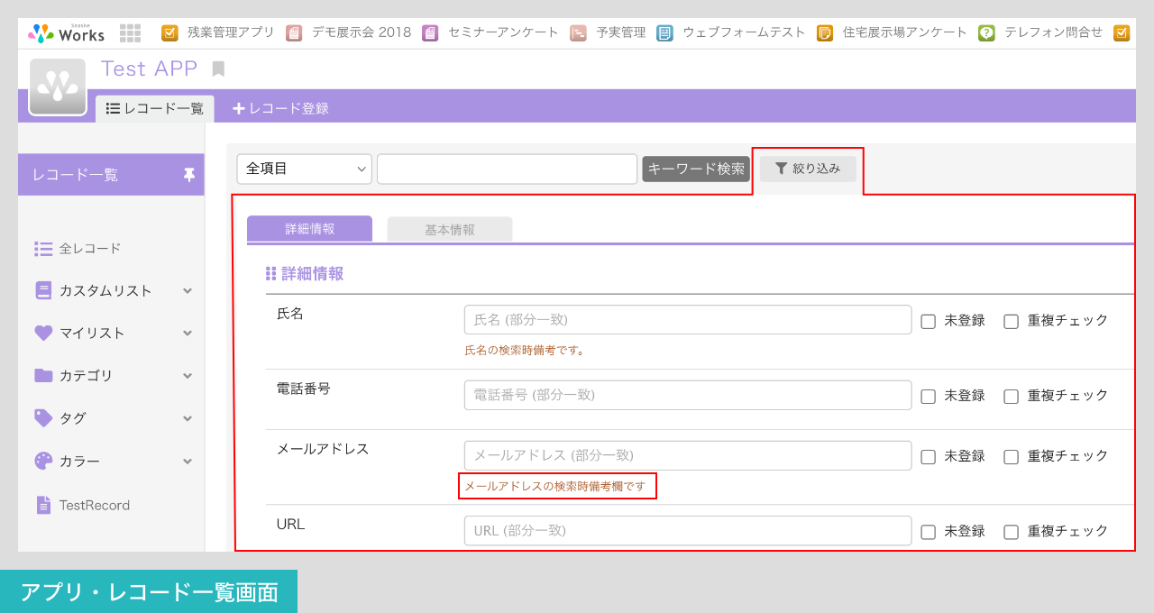Screen dimensions: 1154x613
Task: Toggle 重複チェック checkbox for 電話番号
Action: coord(1011,396)
